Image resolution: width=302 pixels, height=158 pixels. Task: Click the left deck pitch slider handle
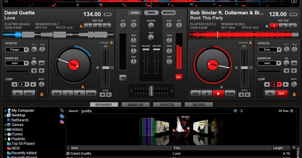pos(106,68)
